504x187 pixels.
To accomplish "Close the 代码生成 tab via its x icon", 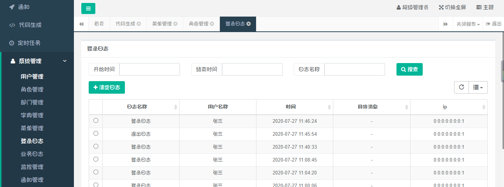I will tap(139, 24).
